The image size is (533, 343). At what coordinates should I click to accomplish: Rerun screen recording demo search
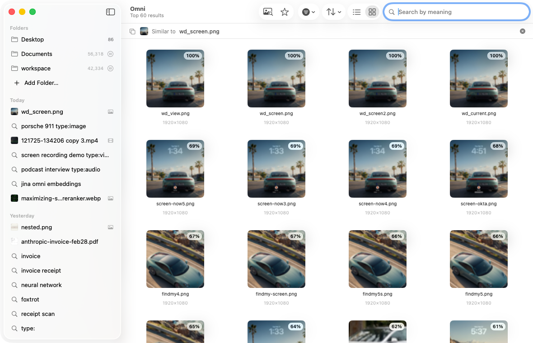(x=62, y=155)
